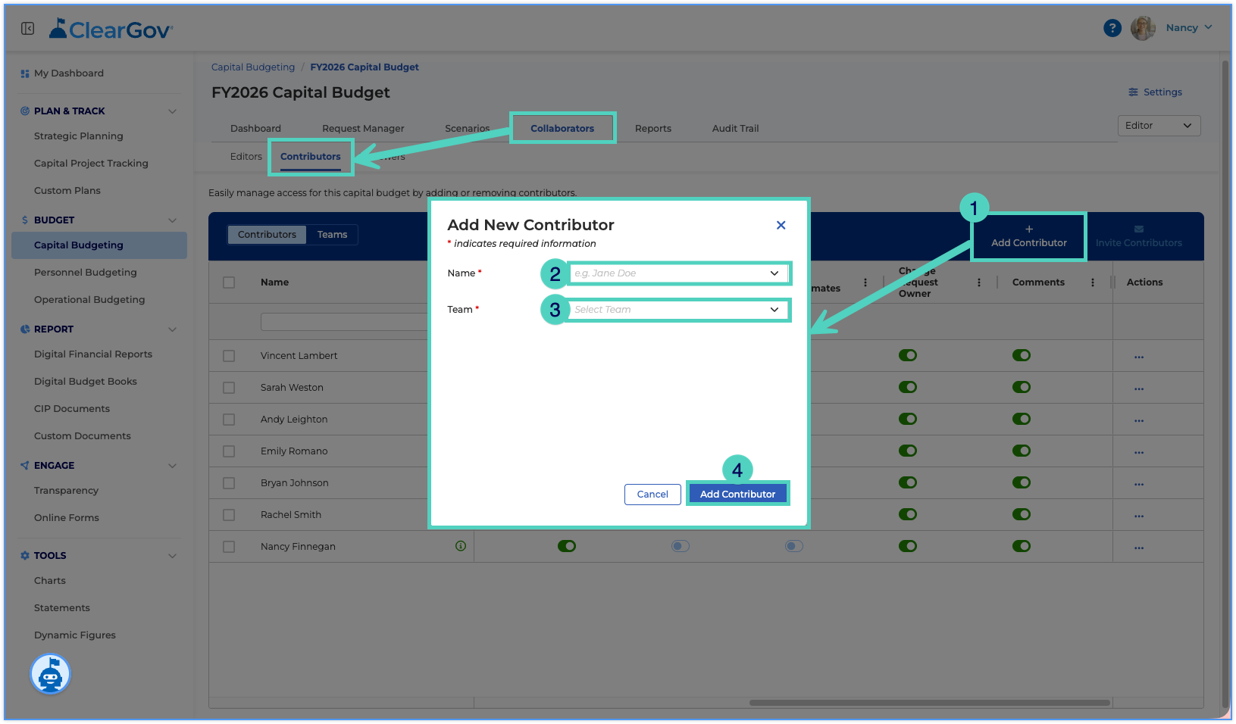Click the horizontal scrollbar under the table
The height and width of the screenshot is (724, 1236).
930,703
